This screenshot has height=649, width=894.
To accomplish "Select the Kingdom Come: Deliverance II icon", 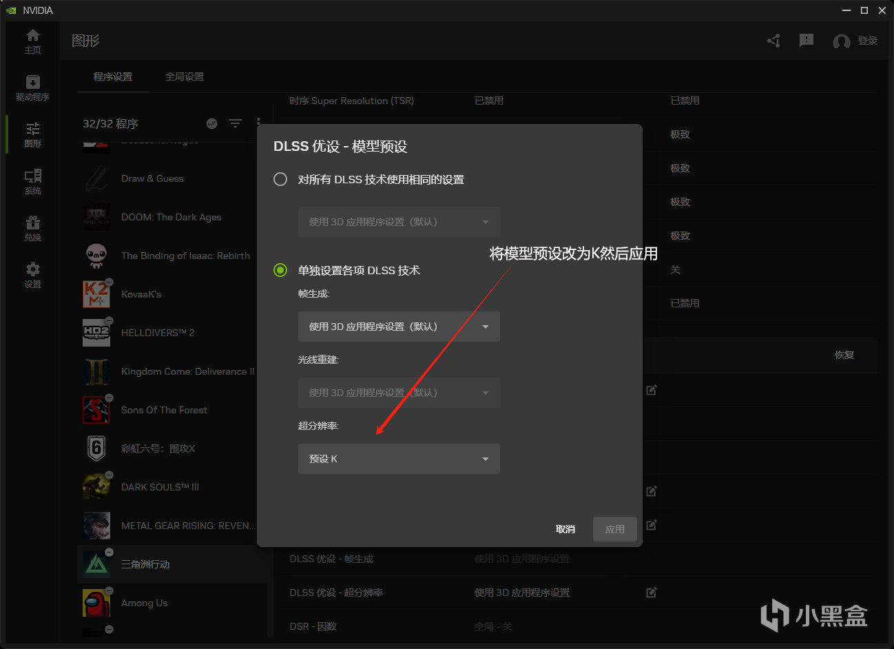I will [x=96, y=371].
